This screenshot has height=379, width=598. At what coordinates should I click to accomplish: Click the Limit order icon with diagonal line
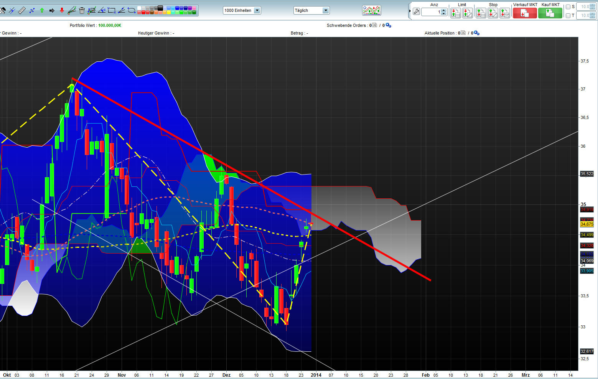pos(468,13)
